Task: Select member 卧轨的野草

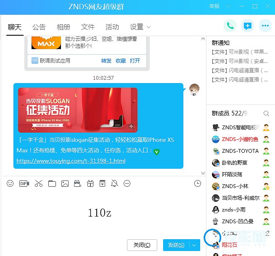Action: tap(241, 163)
